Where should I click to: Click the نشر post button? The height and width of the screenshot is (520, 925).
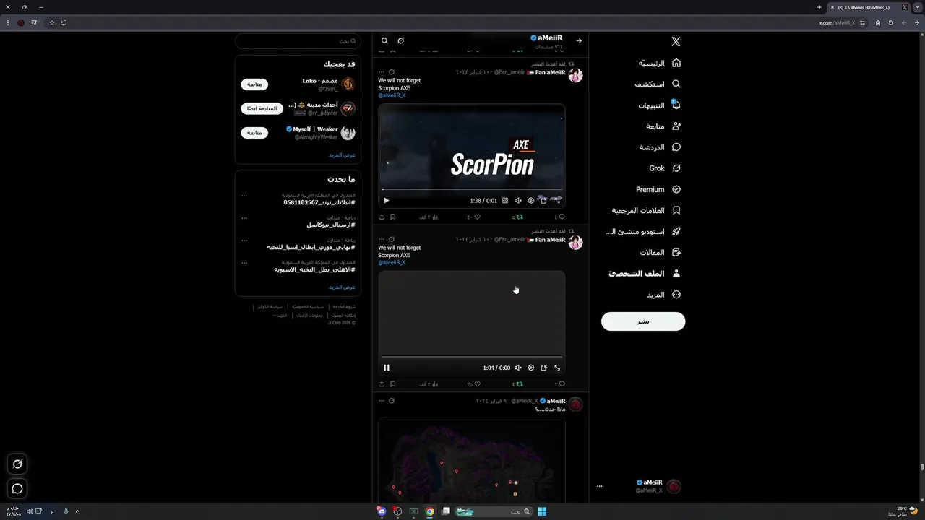[643, 321]
